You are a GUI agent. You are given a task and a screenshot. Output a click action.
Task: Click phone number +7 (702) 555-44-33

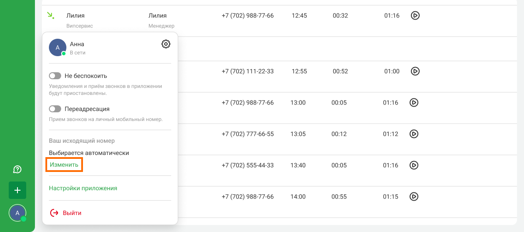[x=248, y=165]
